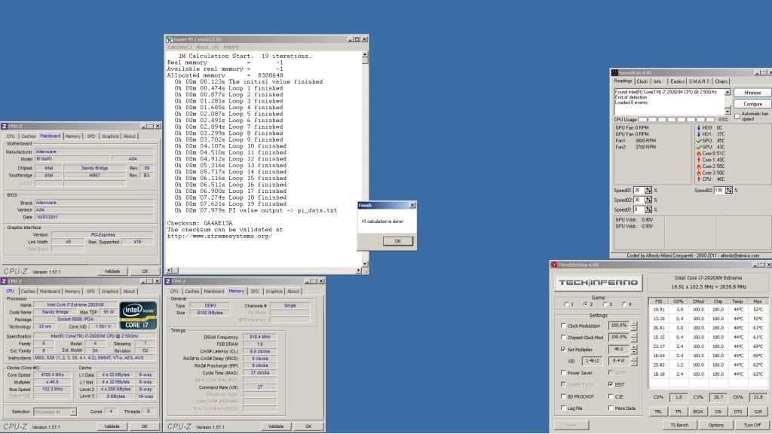Image resolution: width=772 pixels, height=434 pixels.
Task: Enable the More Data checkbox
Action: tap(611, 408)
